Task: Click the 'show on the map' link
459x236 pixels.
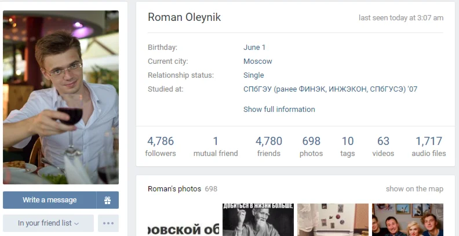Action: [414, 189]
